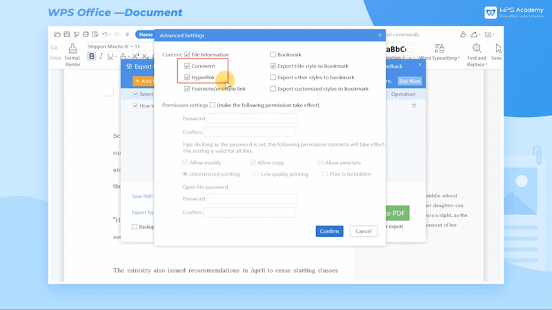This screenshot has width=552, height=310.
Task: Delete the file using the trash icon
Action: click(414, 105)
